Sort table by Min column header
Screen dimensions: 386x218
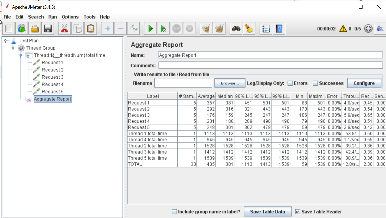click(x=299, y=96)
